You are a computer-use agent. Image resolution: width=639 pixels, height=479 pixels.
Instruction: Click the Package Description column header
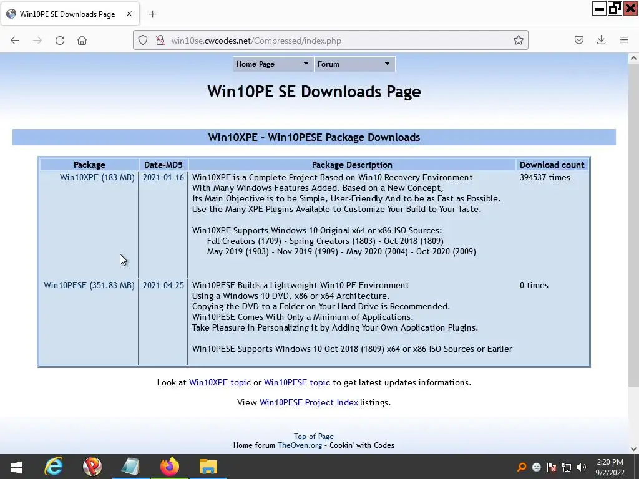coord(352,165)
